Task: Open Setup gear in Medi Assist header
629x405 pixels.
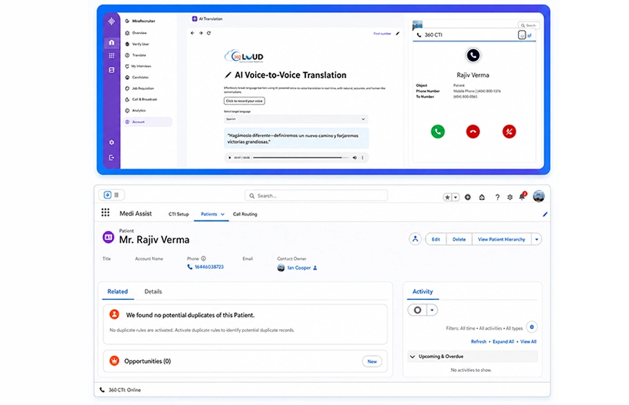Action: tap(509, 197)
